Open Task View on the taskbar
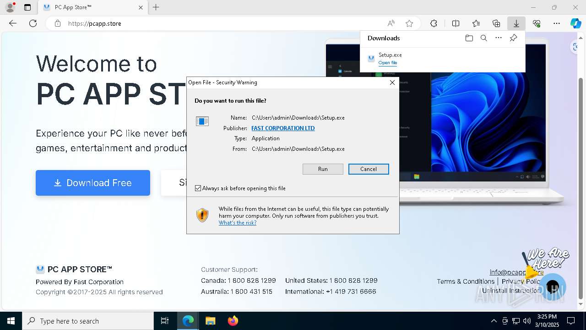This screenshot has height=330, width=586. pyautogui.click(x=165, y=321)
